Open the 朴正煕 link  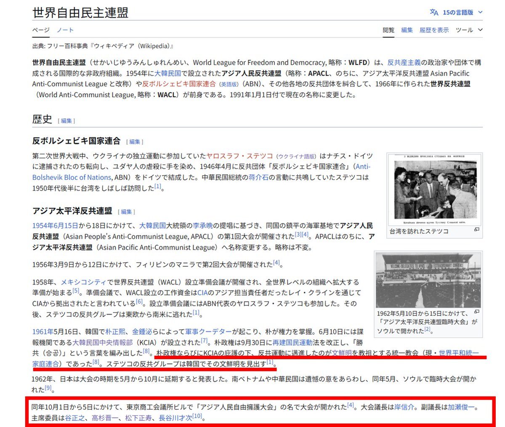115,332
